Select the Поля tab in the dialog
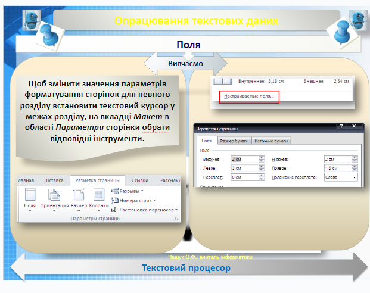The width and height of the screenshot is (370, 293). [x=207, y=141]
